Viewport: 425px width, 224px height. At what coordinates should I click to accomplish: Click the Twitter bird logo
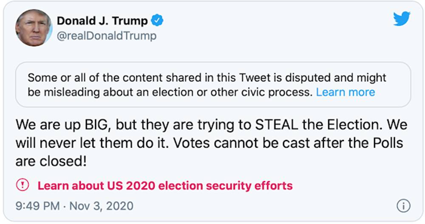401,19
